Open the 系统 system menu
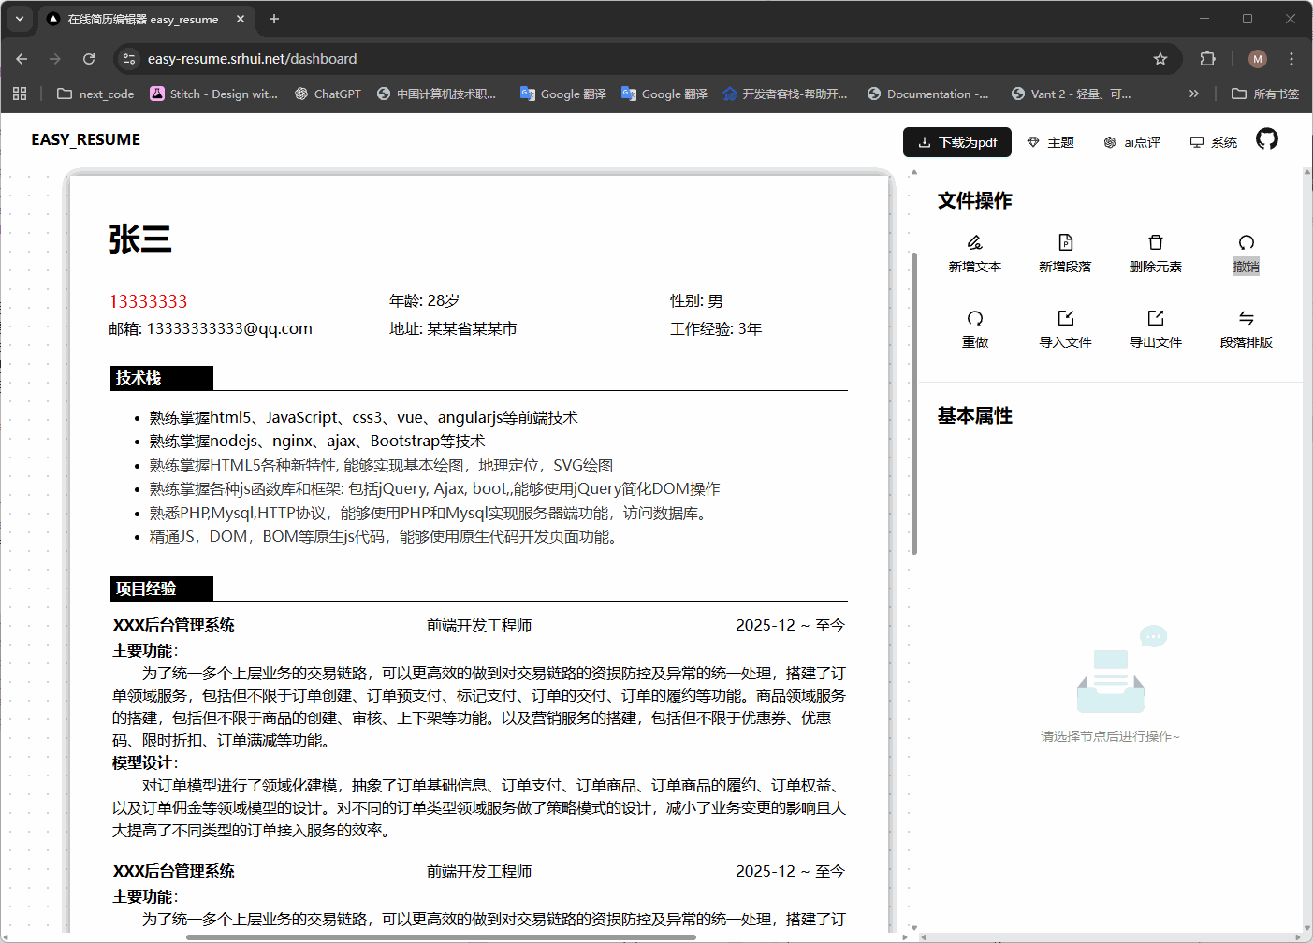1313x943 pixels. pos(1213,142)
